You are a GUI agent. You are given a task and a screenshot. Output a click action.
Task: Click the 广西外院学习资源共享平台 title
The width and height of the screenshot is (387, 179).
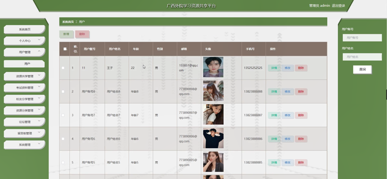(191, 6)
